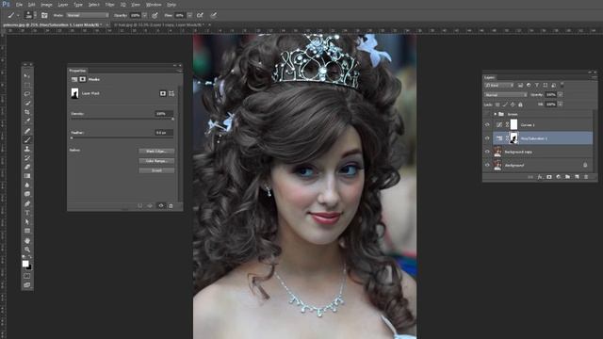Toggle mask visibility eye in Properties panel
603x339 pixels.
[161, 206]
